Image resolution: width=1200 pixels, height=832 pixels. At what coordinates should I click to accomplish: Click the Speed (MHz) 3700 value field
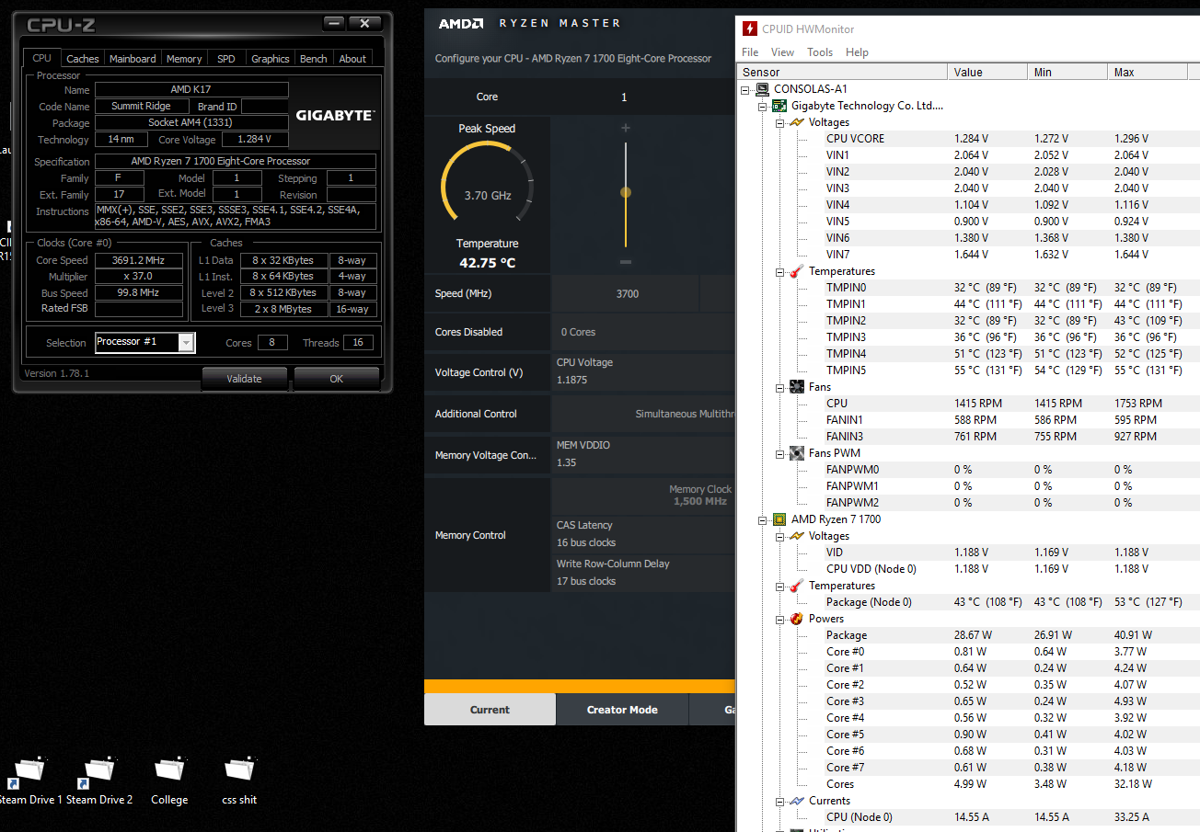point(627,294)
